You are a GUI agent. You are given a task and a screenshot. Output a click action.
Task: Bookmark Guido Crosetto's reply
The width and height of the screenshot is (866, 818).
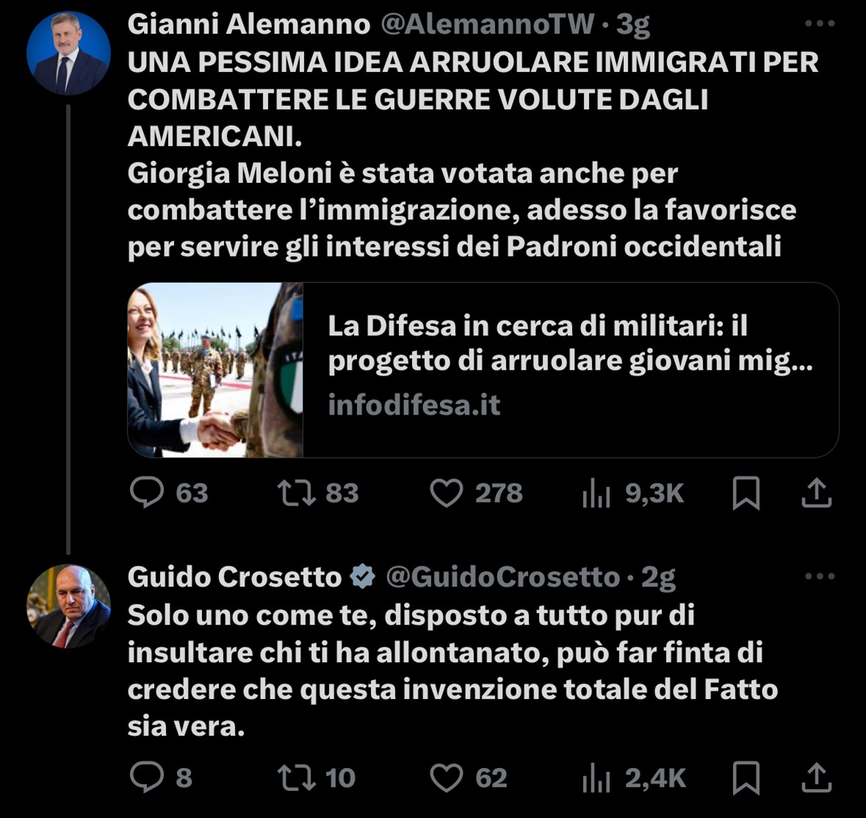point(746,778)
